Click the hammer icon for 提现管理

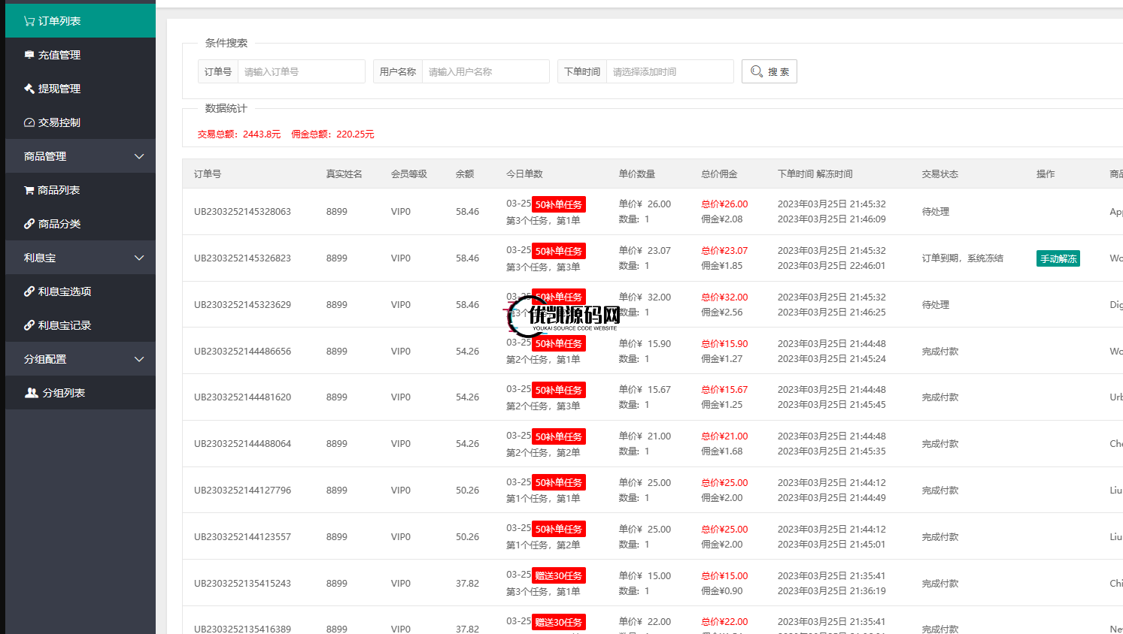click(29, 89)
